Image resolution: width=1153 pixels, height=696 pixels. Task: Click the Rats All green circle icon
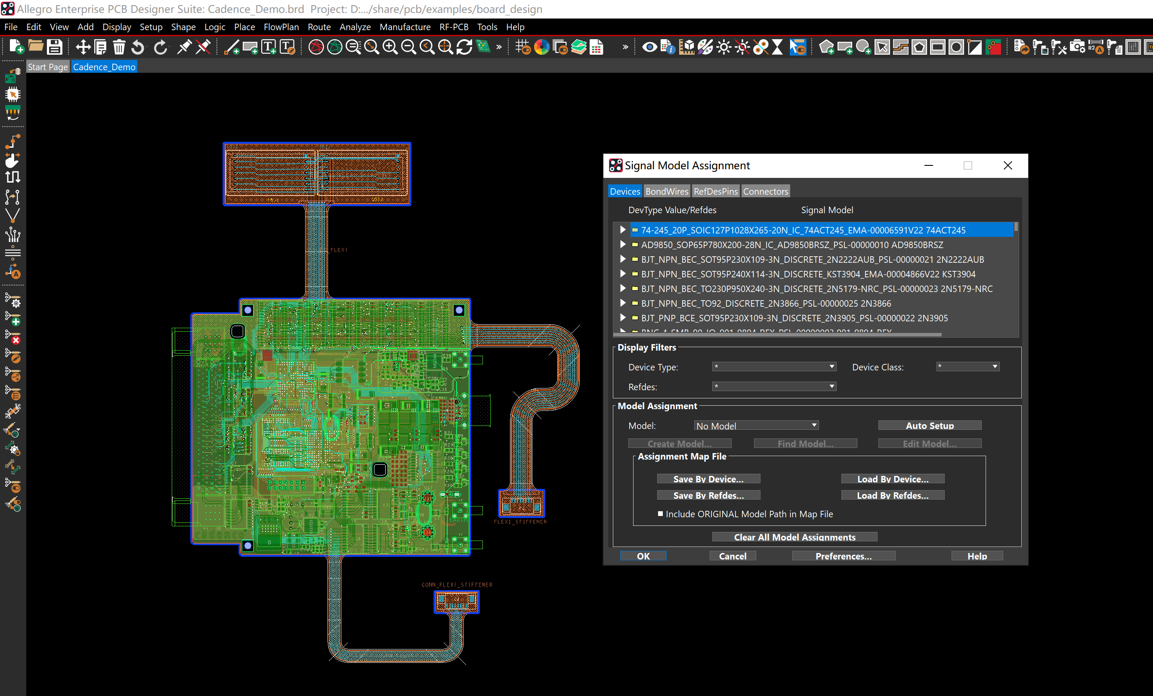point(334,47)
